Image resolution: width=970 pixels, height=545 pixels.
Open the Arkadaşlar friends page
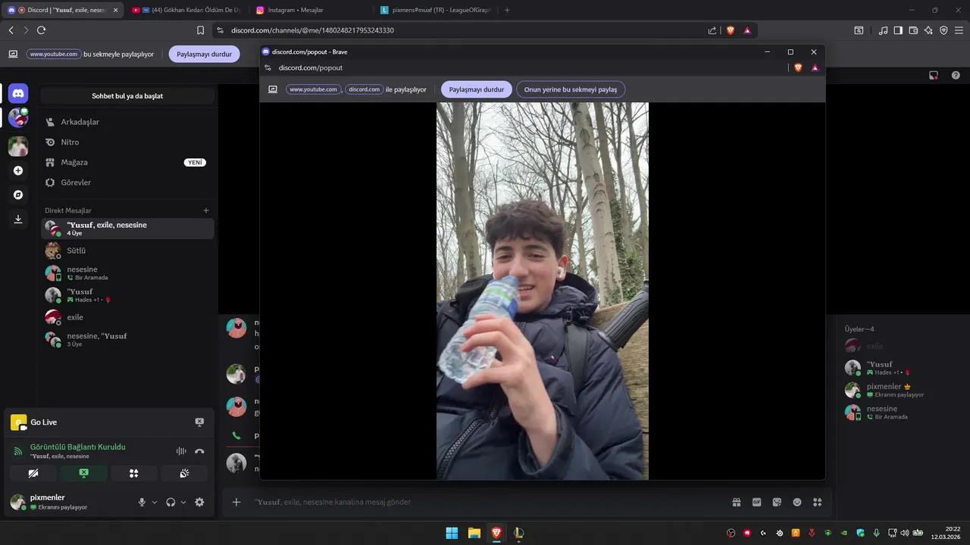pyautogui.click(x=127, y=122)
